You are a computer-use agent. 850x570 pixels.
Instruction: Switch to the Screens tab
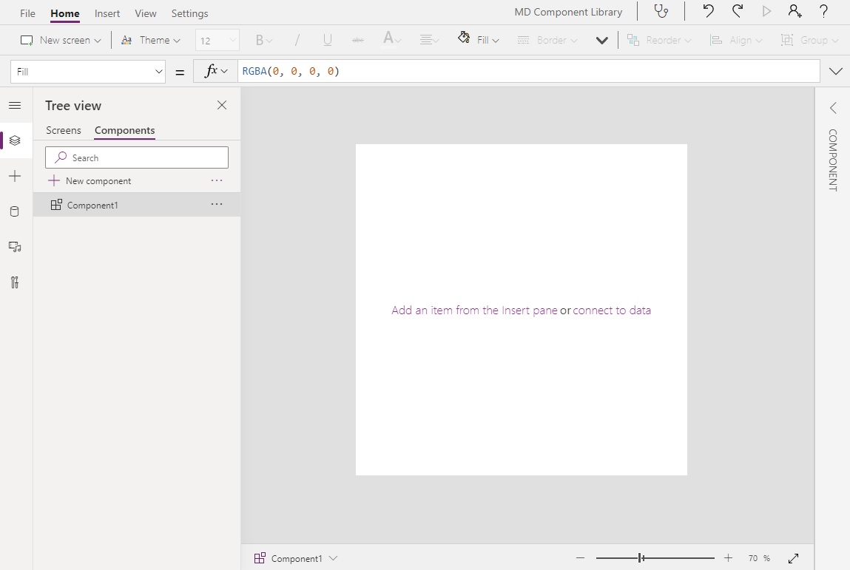(64, 130)
